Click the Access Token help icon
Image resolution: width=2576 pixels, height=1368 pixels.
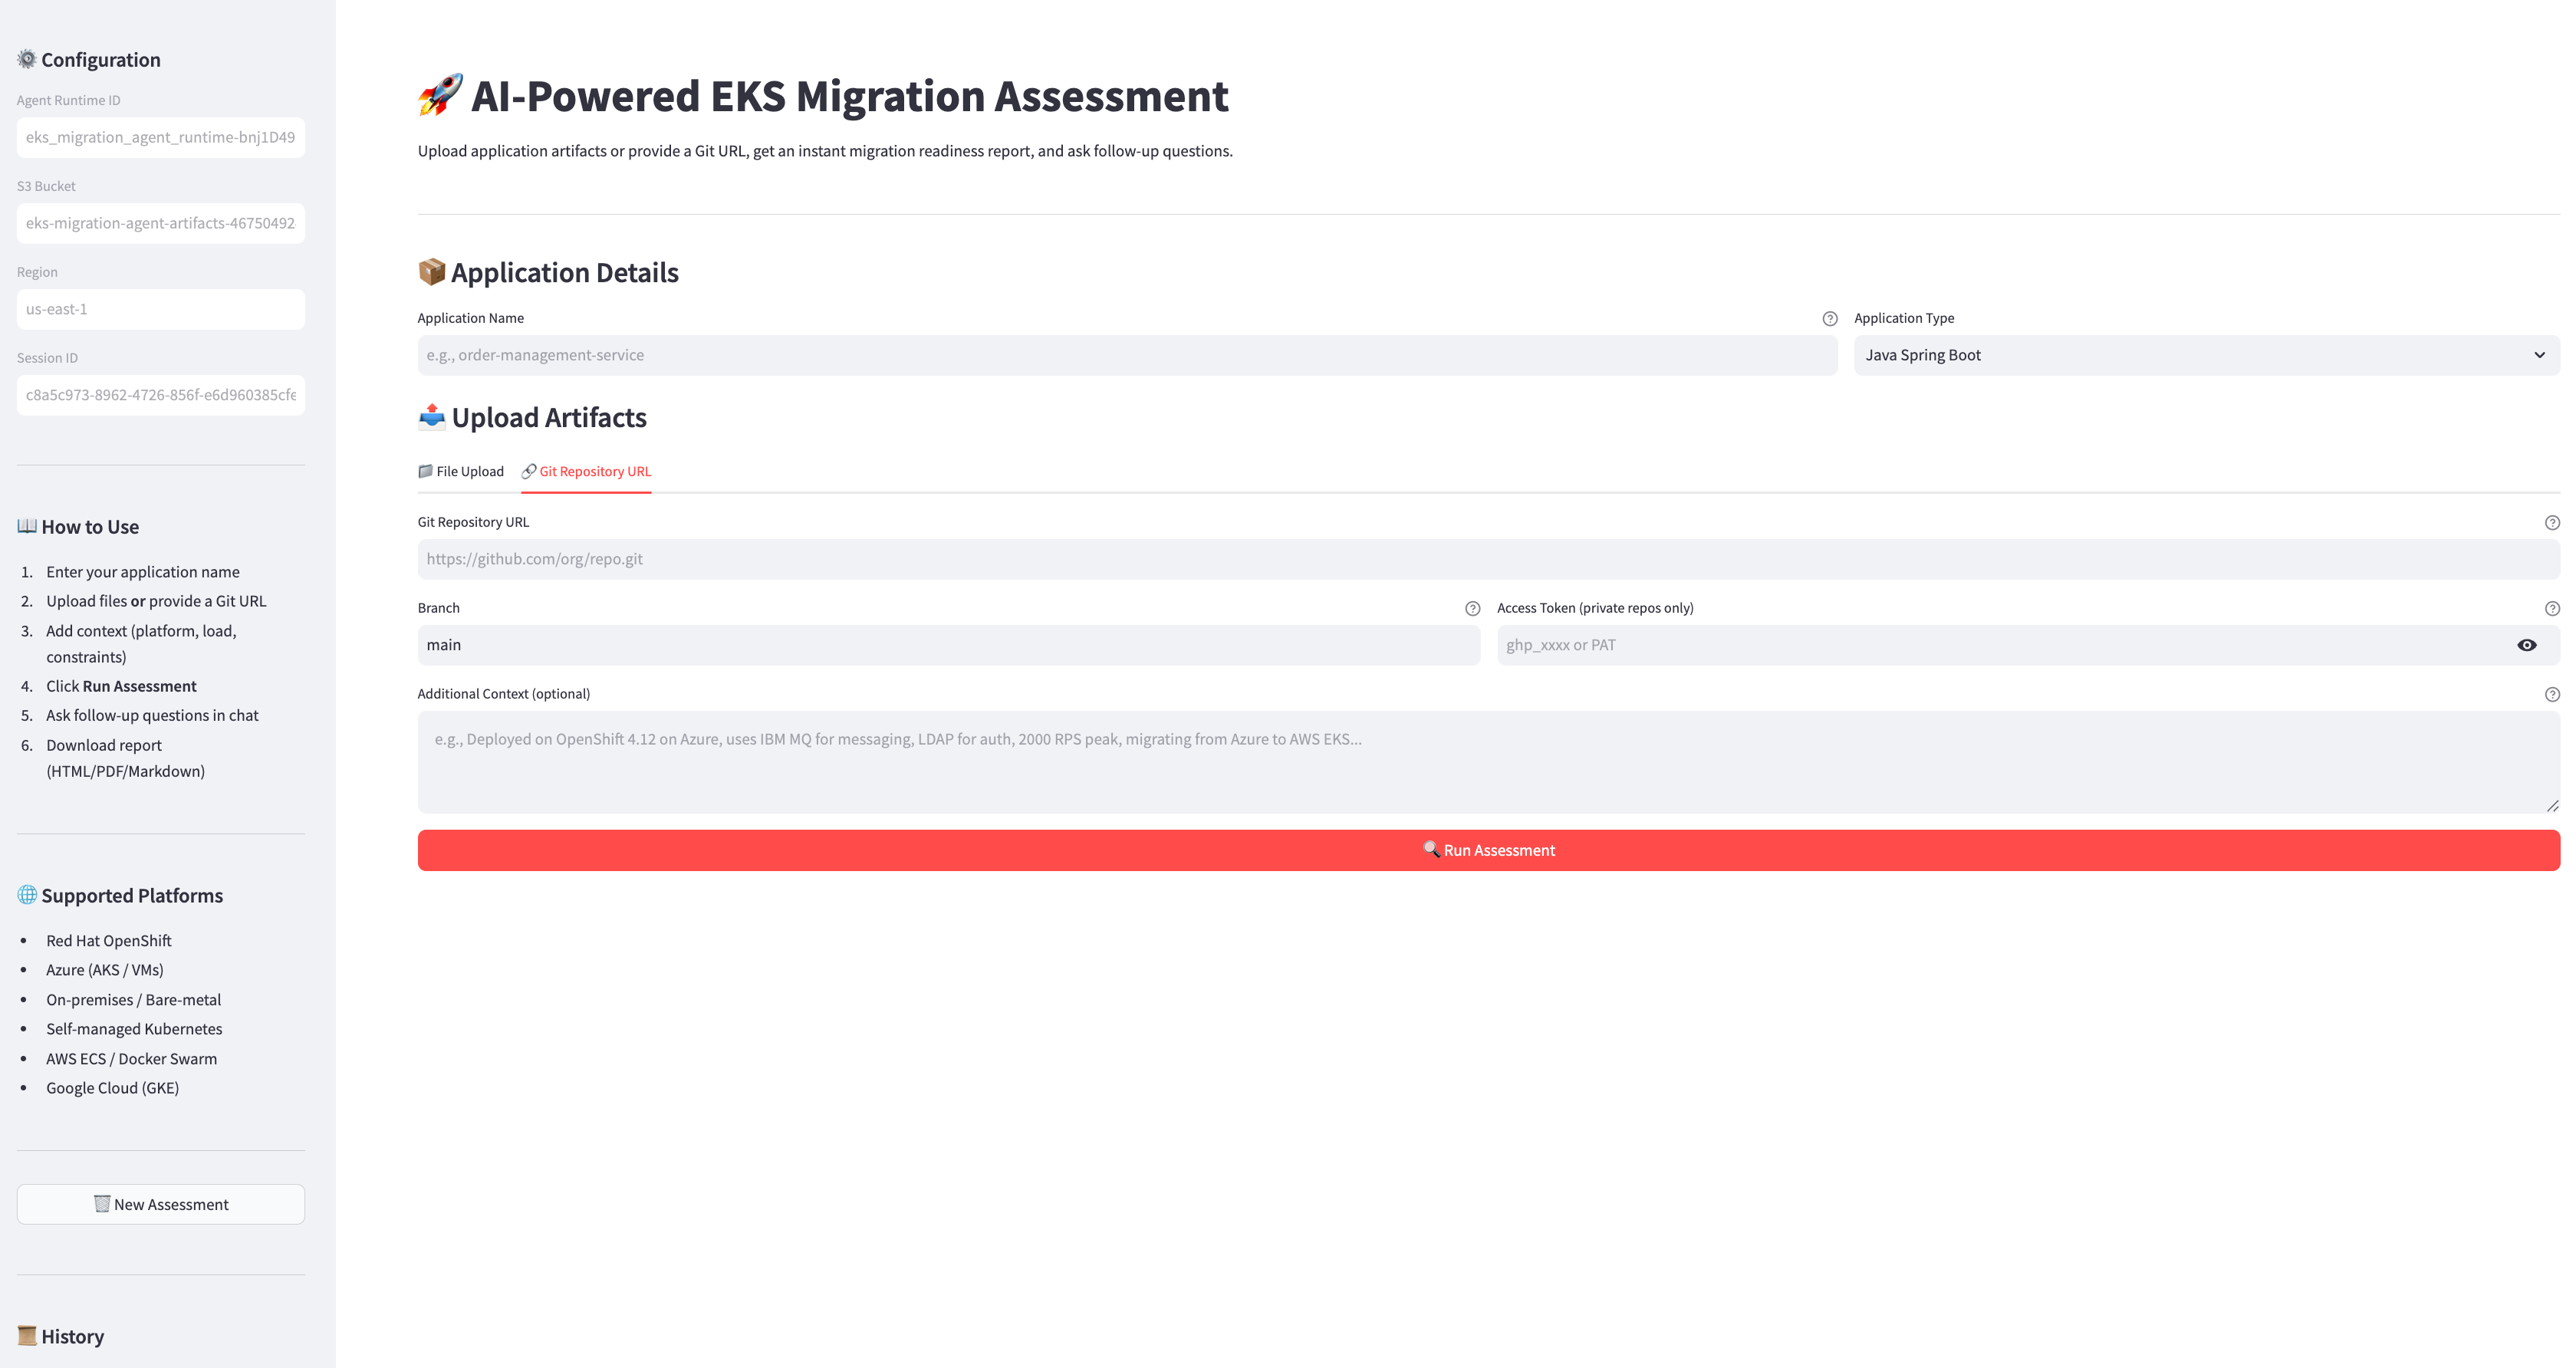pos(2551,609)
